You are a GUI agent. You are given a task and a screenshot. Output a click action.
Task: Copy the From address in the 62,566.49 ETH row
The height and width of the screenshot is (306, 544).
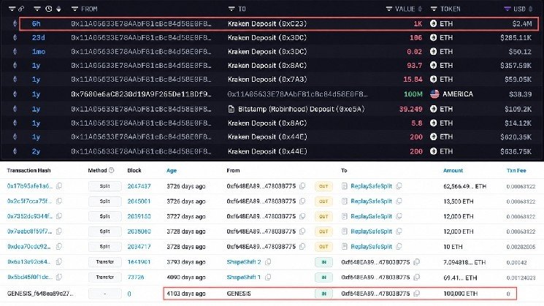pyautogui.click(x=302, y=186)
